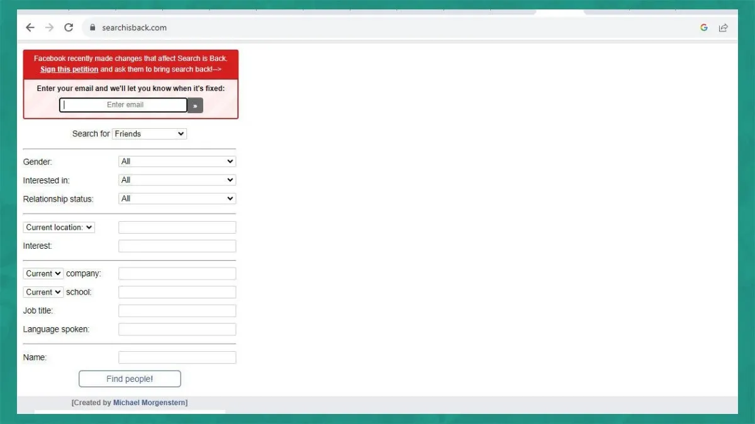Image resolution: width=755 pixels, height=424 pixels.
Task: Open the Search for Friends dropdown
Action: coord(149,134)
